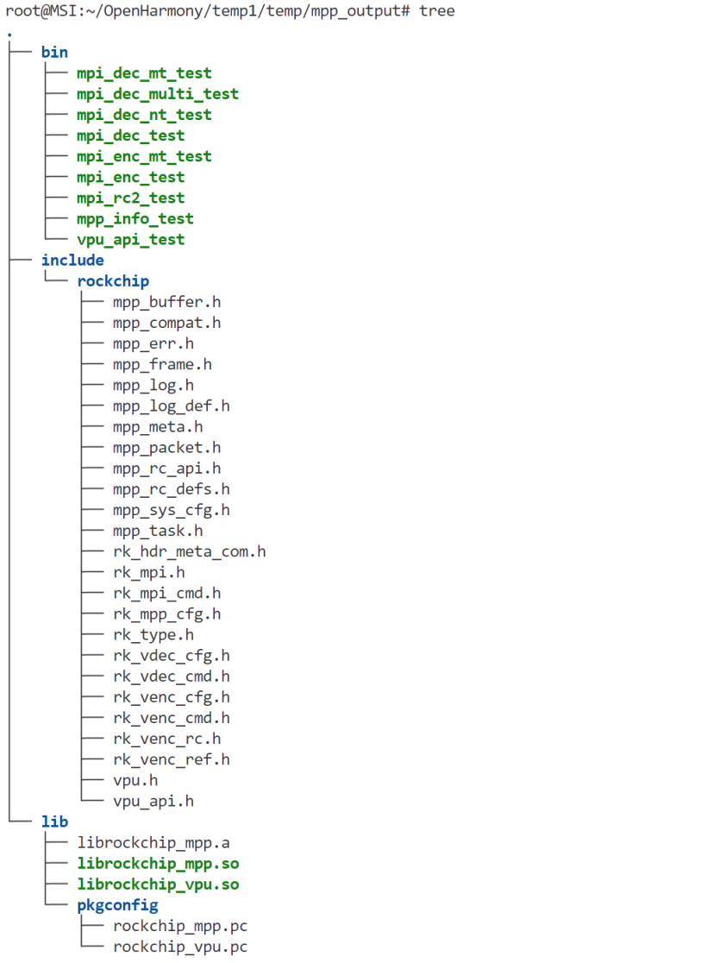
Task: Select the mpi_enc_test binary
Action: (131, 177)
